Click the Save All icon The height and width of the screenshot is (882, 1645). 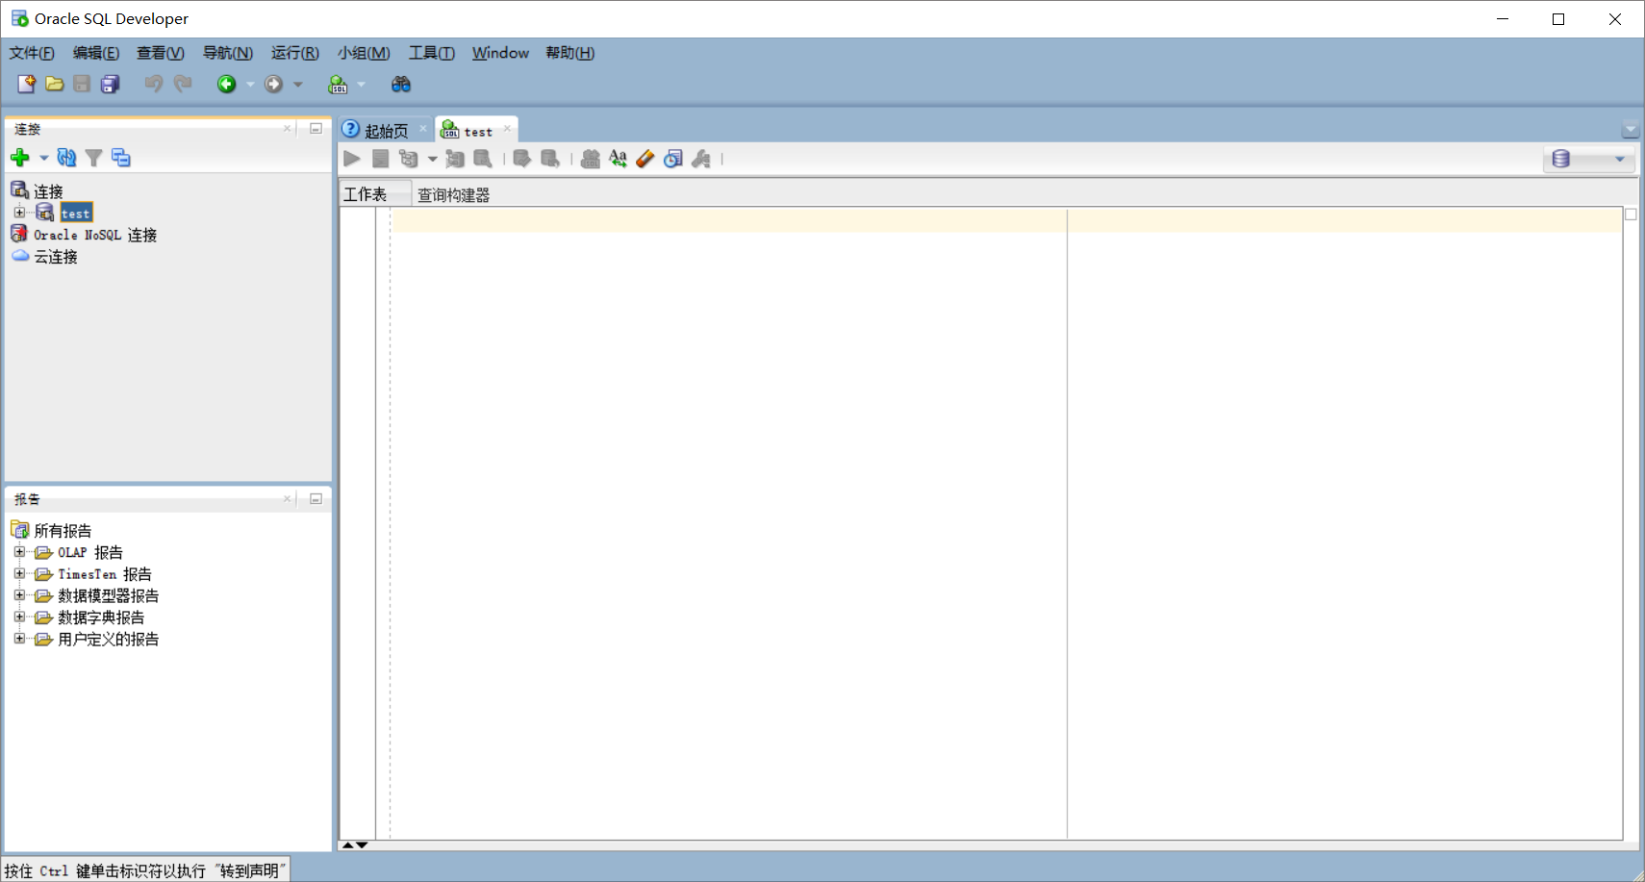point(111,84)
